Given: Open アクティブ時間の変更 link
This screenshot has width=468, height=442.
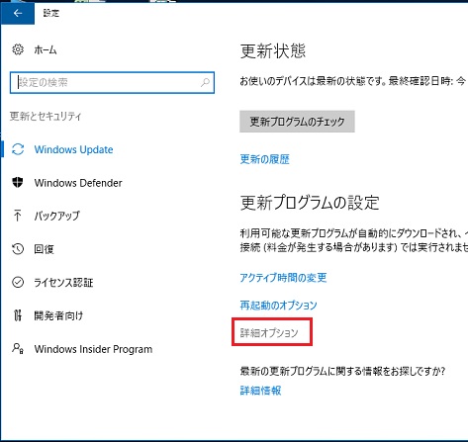Looking at the screenshot, I should [283, 278].
